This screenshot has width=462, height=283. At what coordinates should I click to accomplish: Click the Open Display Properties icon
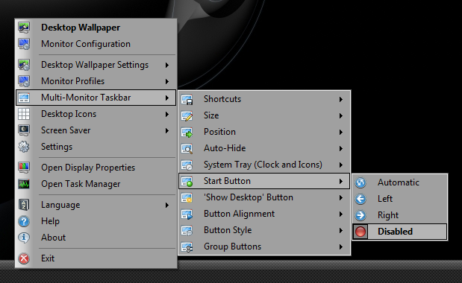click(24, 168)
